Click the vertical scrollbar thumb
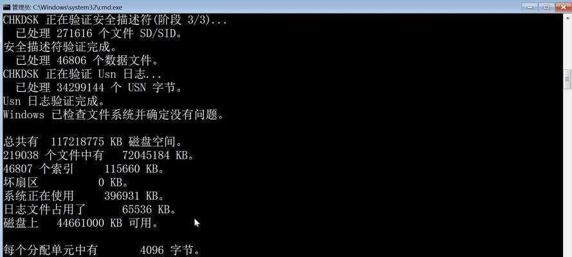 tap(567, 79)
